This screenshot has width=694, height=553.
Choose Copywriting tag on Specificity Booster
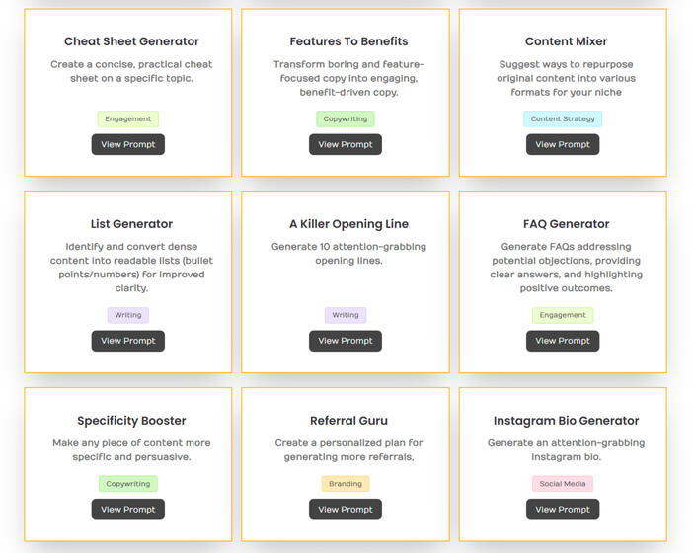[x=128, y=484]
